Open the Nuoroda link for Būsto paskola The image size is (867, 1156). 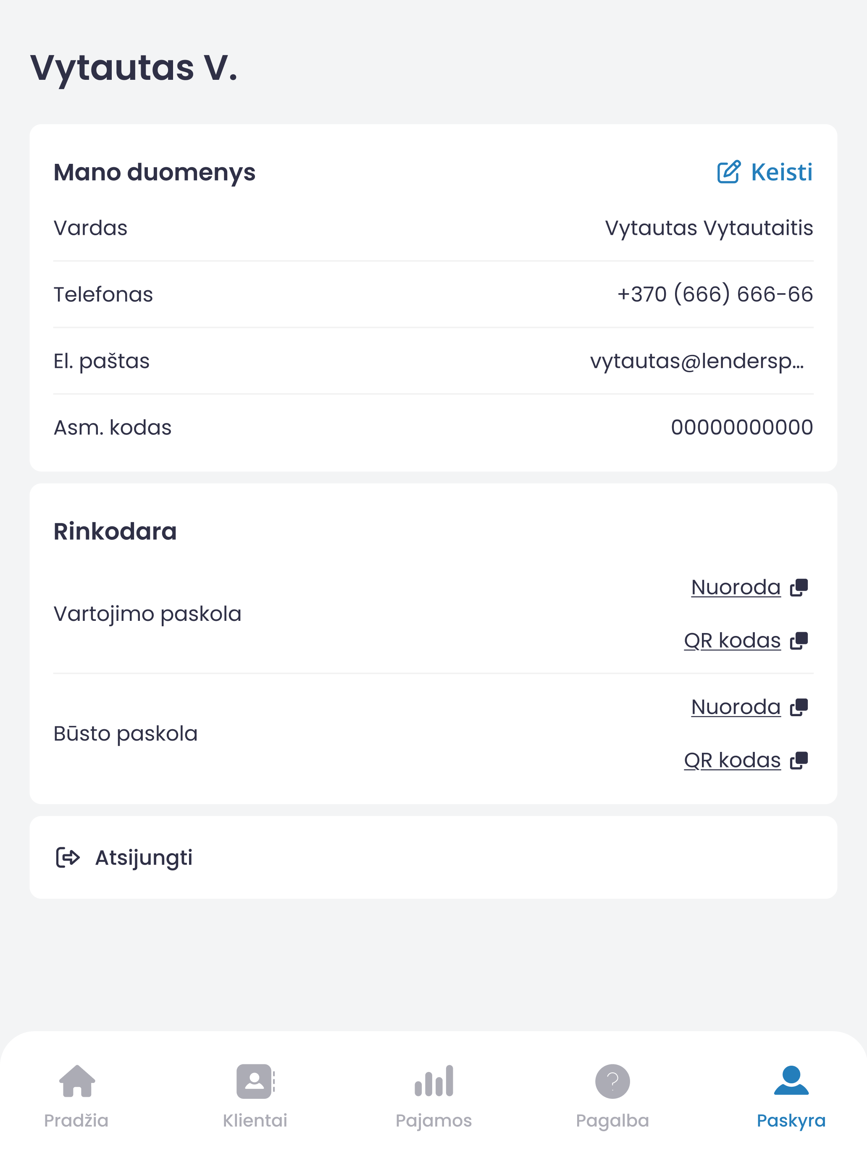tap(736, 708)
